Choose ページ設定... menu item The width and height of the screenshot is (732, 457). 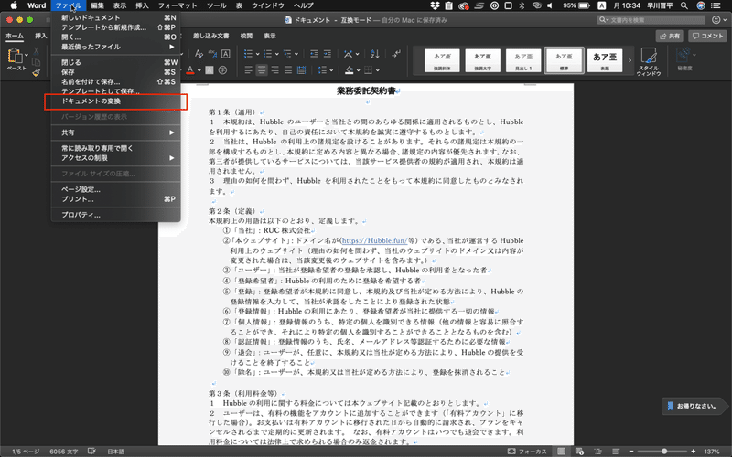point(116,189)
